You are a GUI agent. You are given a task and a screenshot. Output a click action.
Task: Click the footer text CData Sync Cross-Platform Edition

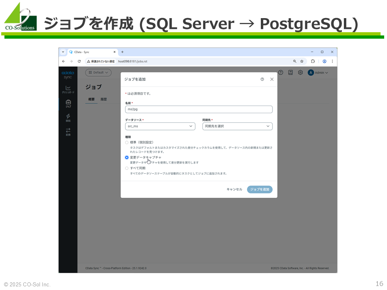pyautogui.click(x=116, y=268)
